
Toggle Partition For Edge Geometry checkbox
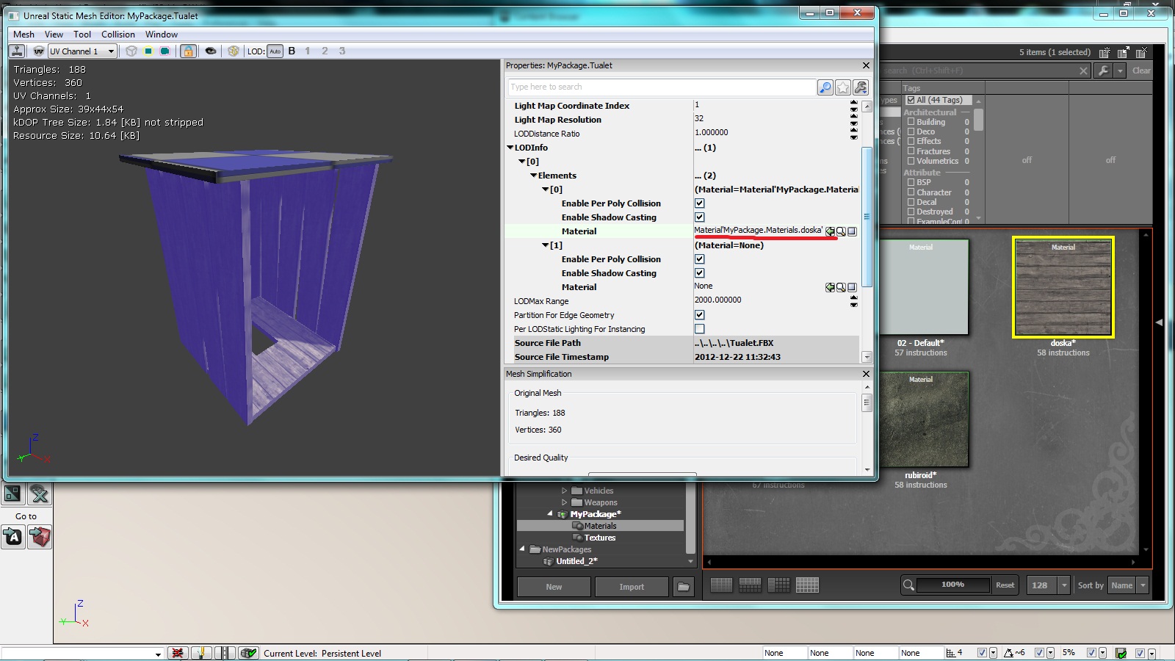(x=700, y=315)
